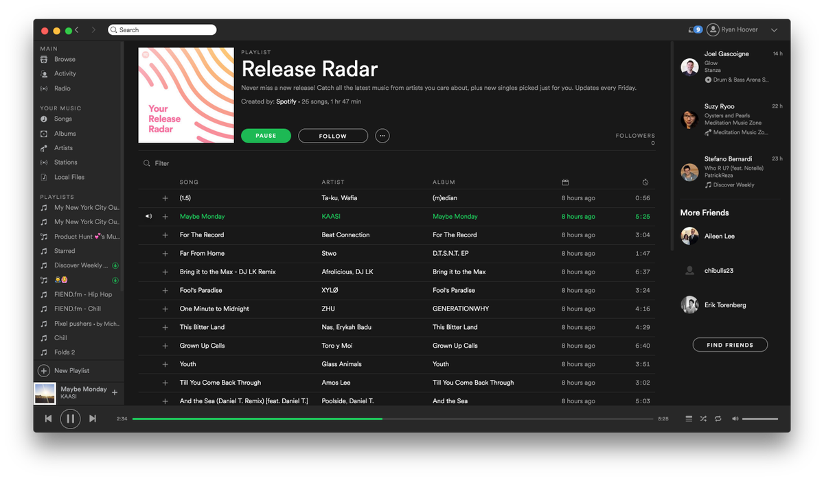View Erik Torenberg profile
The width and height of the screenshot is (824, 480).
725,305
